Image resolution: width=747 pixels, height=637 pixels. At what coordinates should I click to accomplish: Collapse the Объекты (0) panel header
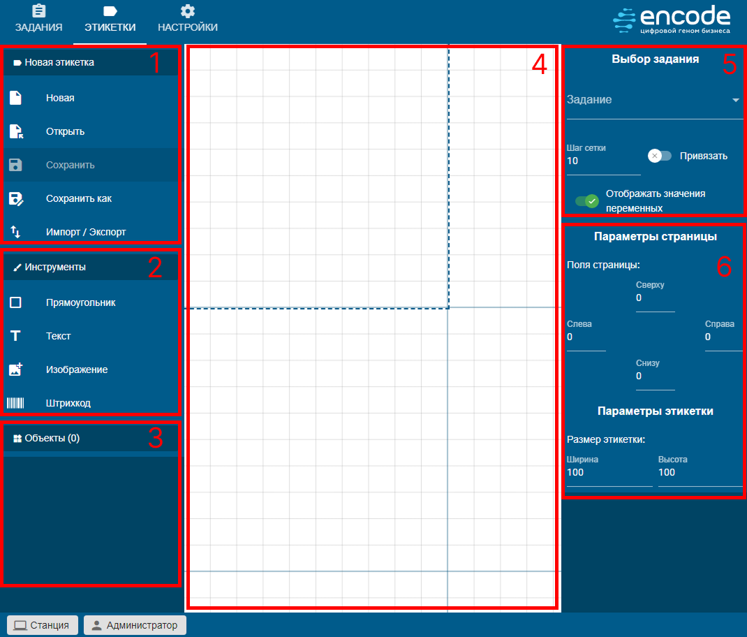[91, 438]
